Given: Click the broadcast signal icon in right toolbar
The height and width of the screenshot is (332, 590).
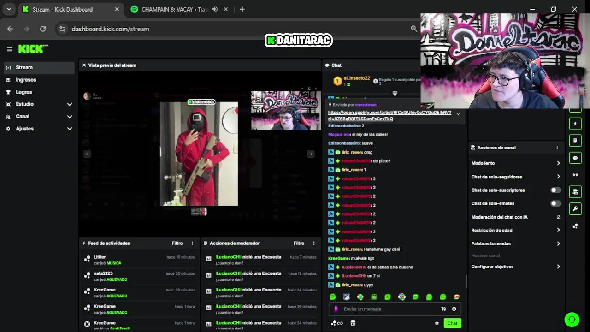Looking at the screenshot, I should coord(575,175).
